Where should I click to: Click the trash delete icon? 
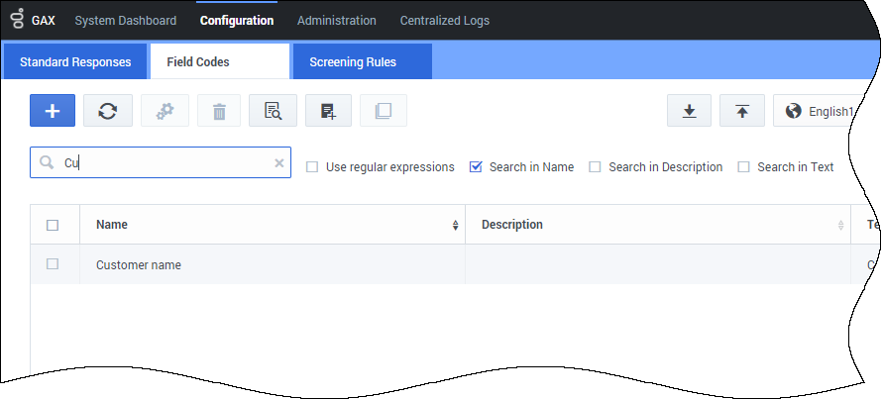point(219,111)
